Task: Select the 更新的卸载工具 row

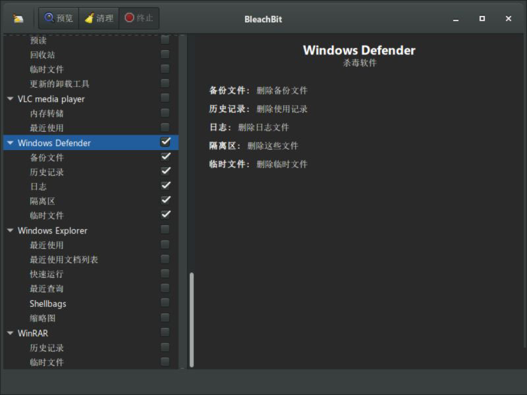Action: click(x=91, y=84)
